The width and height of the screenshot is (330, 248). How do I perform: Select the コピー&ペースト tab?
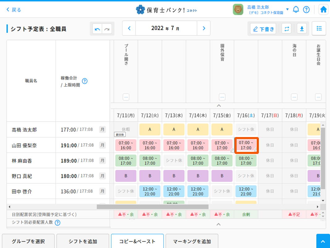click(137, 241)
